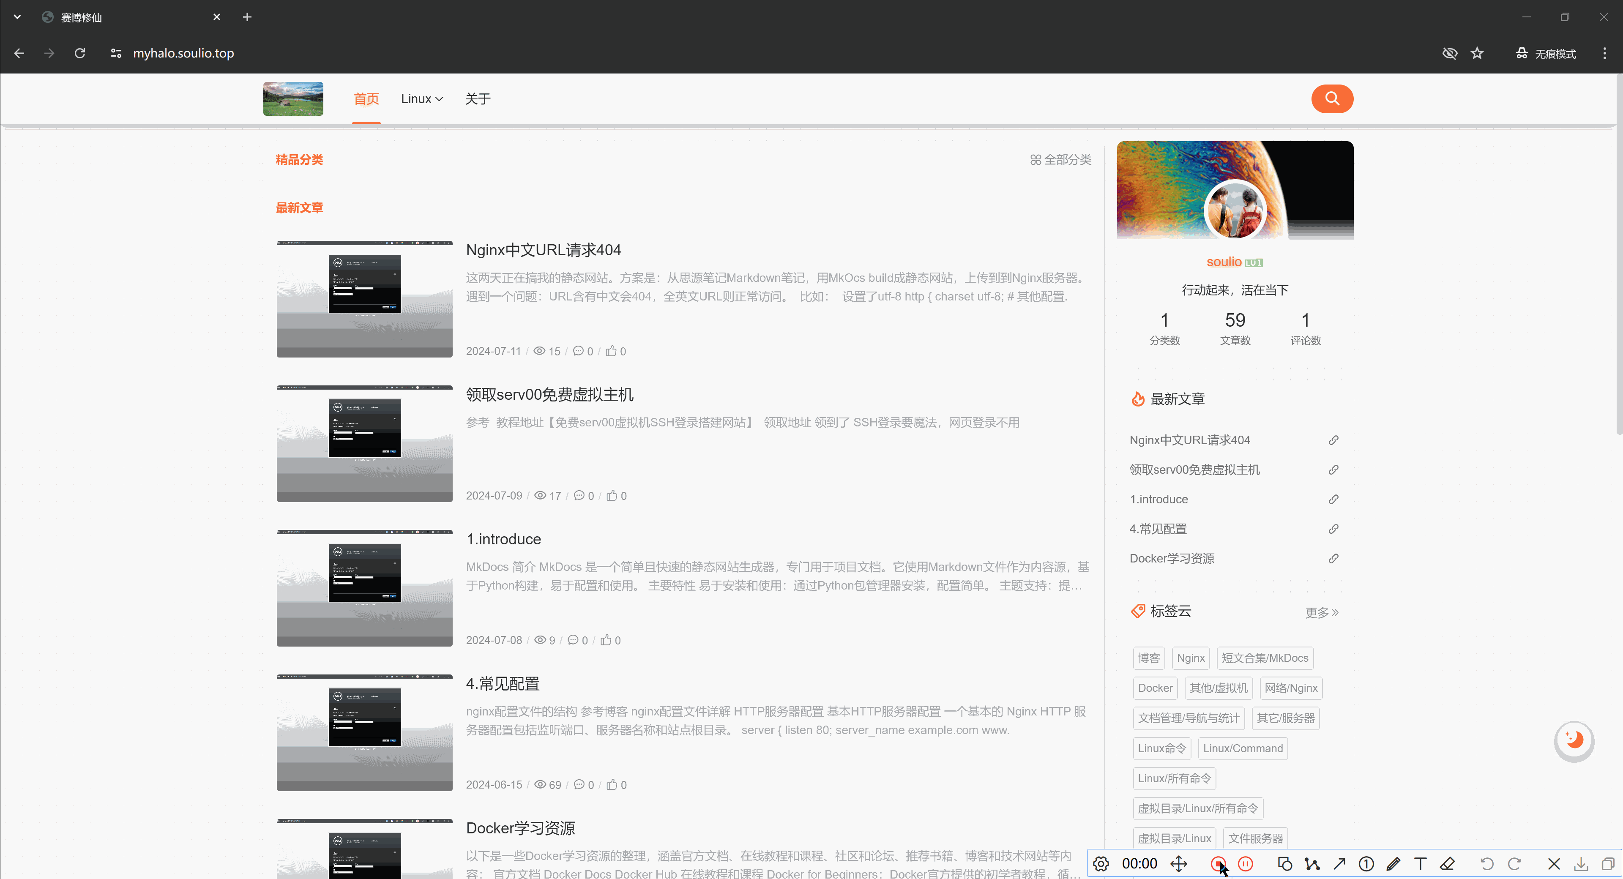Select the text annotation tool
The height and width of the screenshot is (879, 1623).
coord(1420,863)
